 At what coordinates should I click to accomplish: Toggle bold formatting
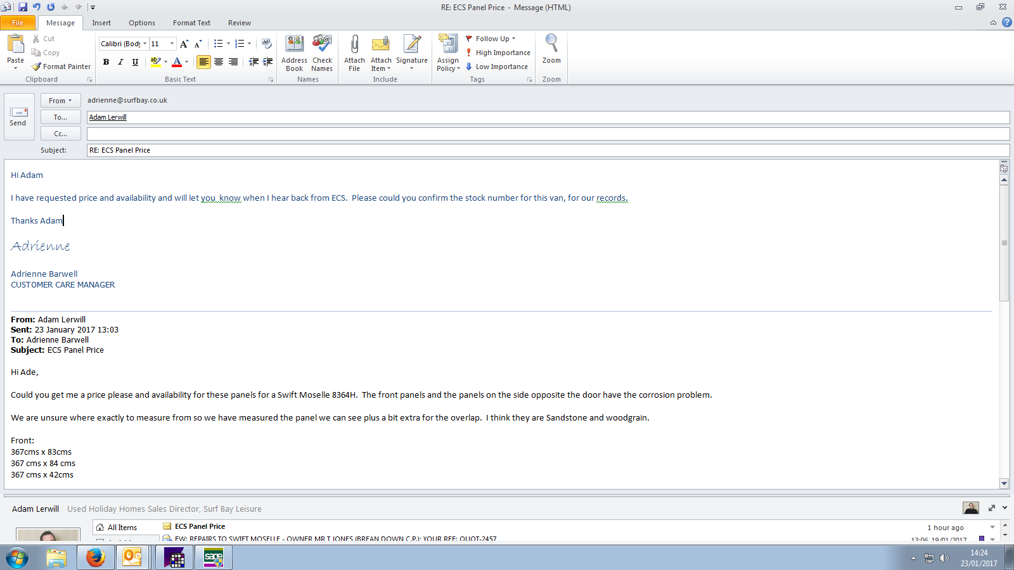(x=106, y=62)
